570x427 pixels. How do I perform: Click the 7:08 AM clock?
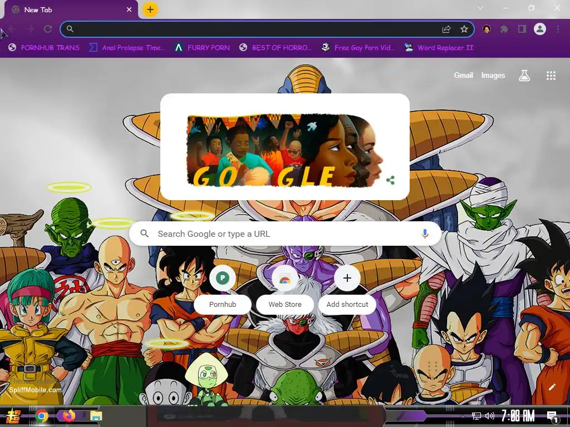518,416
